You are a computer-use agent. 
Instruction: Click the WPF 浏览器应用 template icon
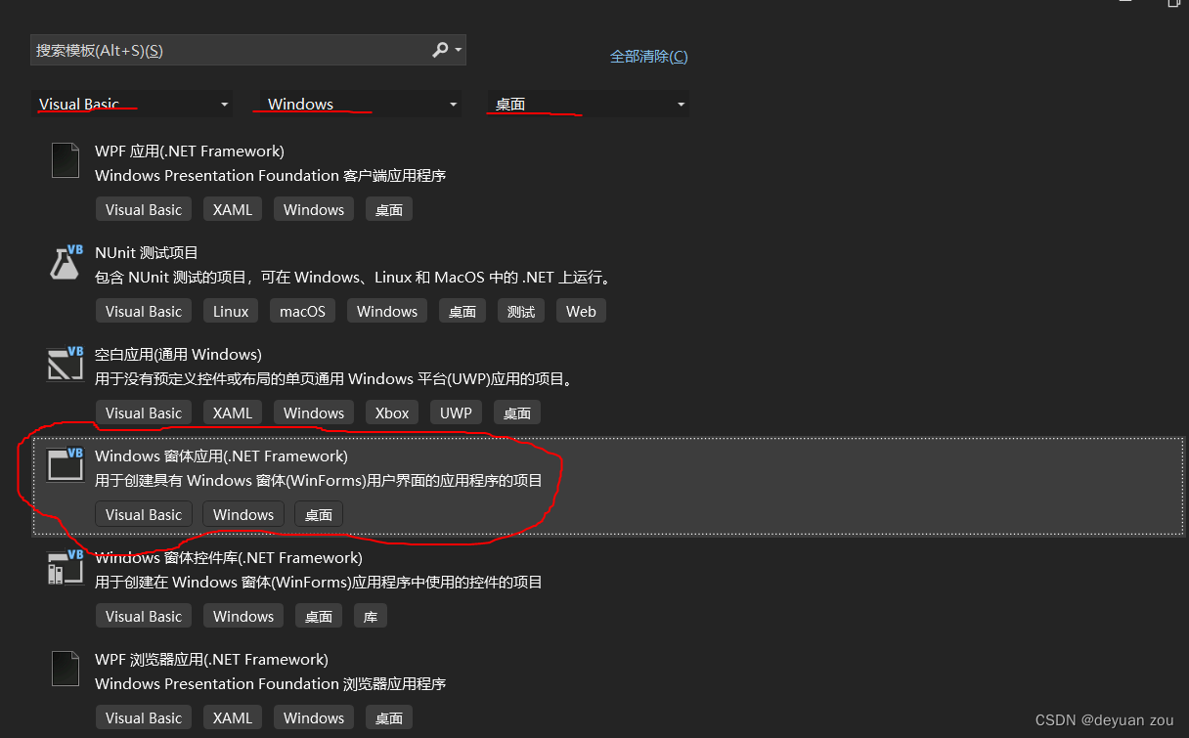pyautogui.click(x=65, y=669)
